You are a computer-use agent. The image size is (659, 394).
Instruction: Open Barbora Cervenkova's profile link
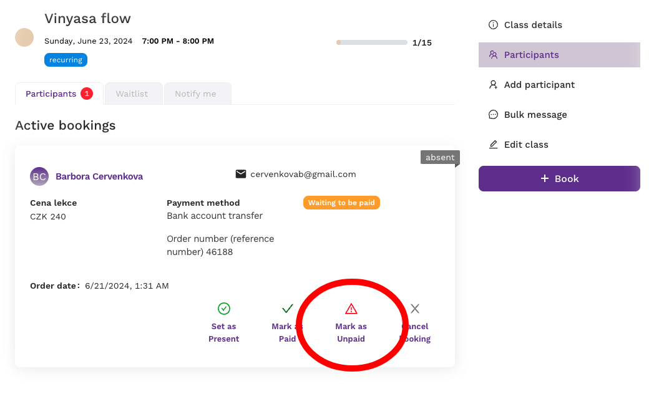coord(99,176)
